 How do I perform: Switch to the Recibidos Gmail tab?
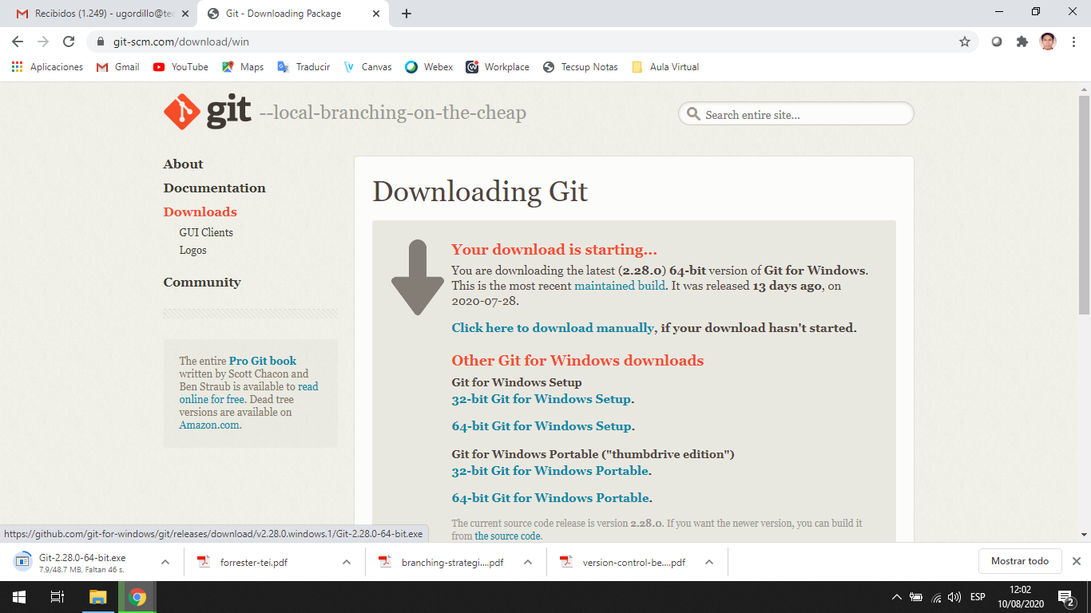(101, 14)
